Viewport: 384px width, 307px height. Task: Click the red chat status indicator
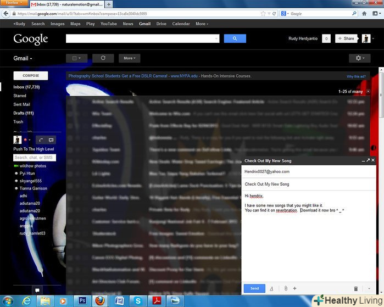25,140
